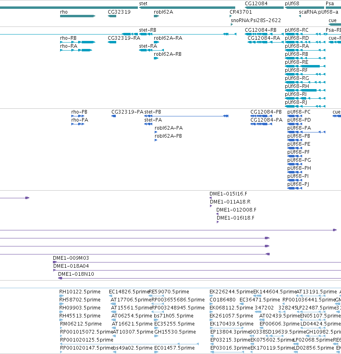Select bs71h05.5prime EST label
The height and width of the screenshot is (354, 341).
click(x=174, y=316)
